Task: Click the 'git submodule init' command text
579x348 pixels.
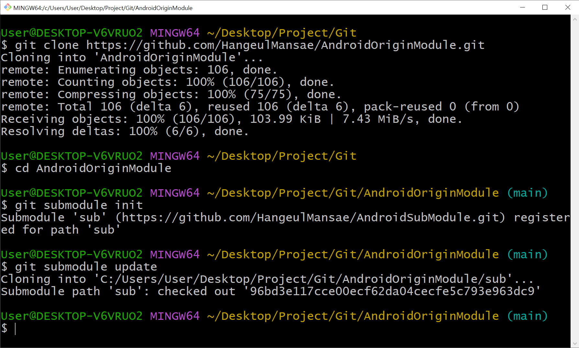Action: pyautogui.click(x=79, y=205)
